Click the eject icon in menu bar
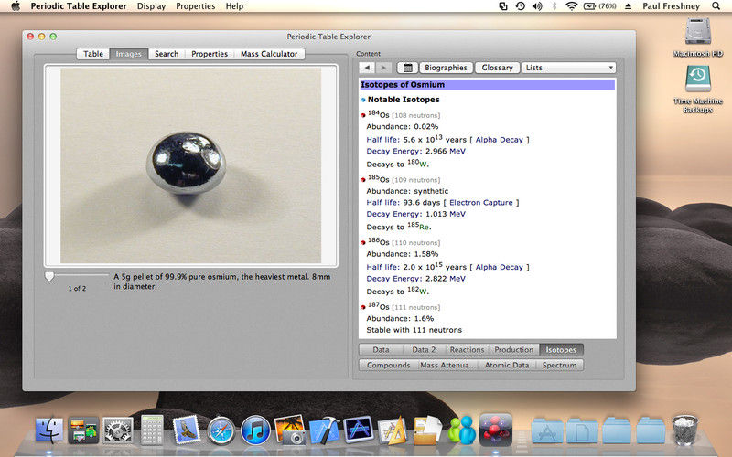The height and width of the screenshot is (457, 732). (629, 6)
